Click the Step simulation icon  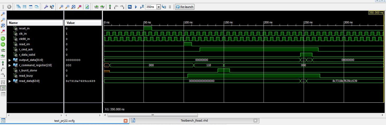click(x=164, y=7)
